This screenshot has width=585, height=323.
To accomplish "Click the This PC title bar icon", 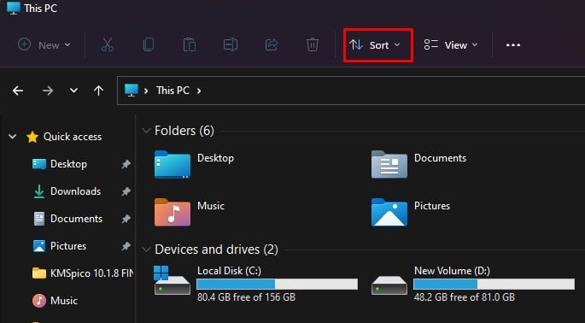I will (x=14, y=8).
